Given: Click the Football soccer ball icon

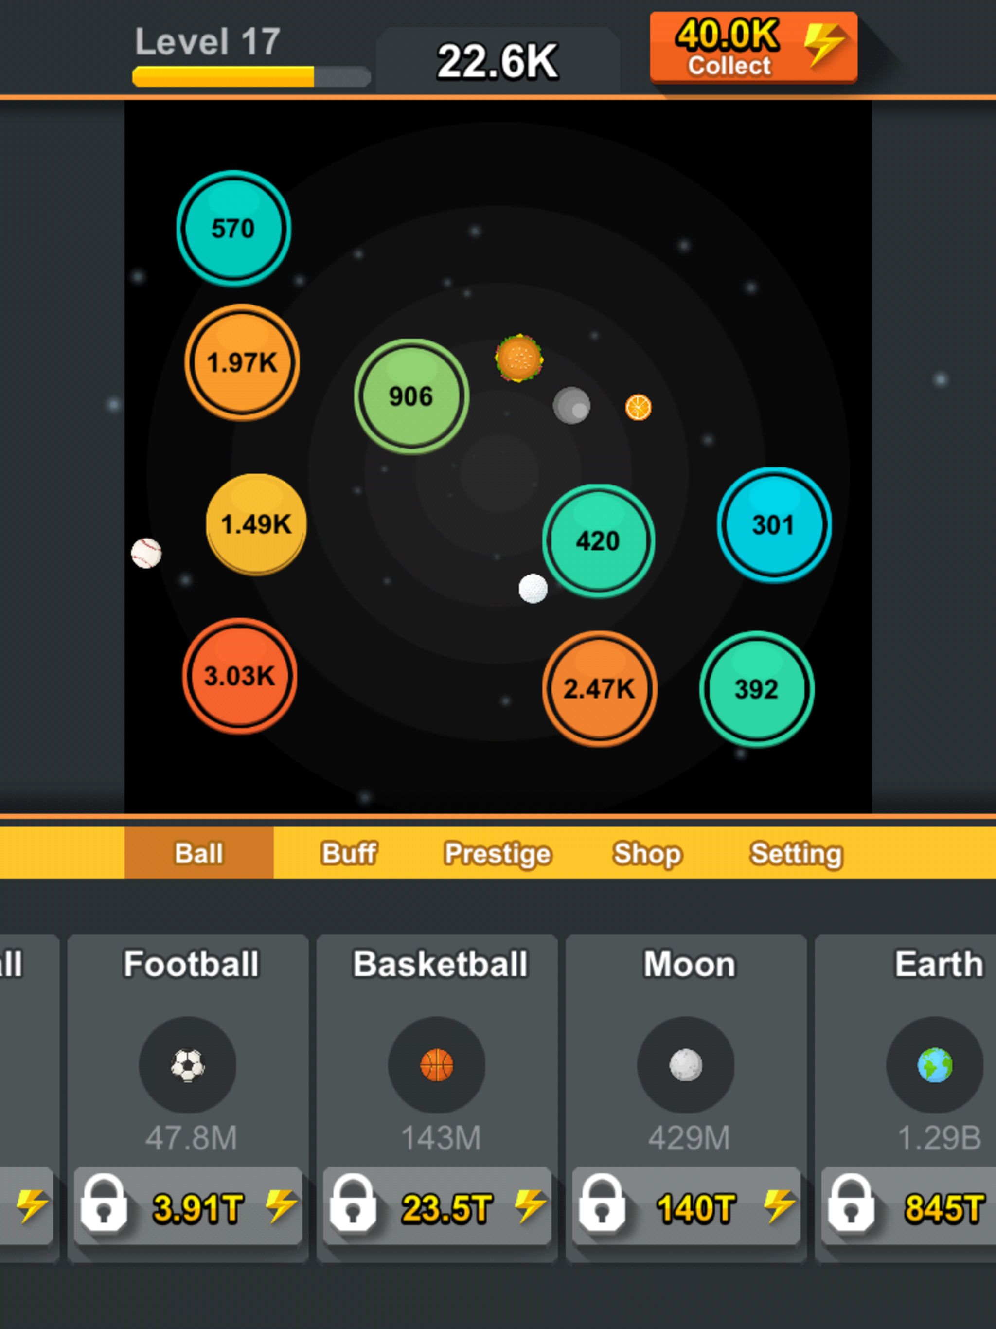Looking at the screenshot, I should coord(187,1065).
